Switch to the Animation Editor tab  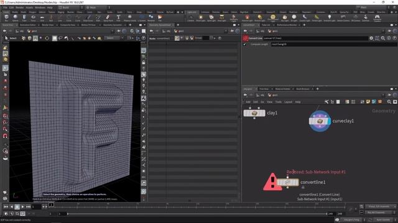(x=27, y=25)
